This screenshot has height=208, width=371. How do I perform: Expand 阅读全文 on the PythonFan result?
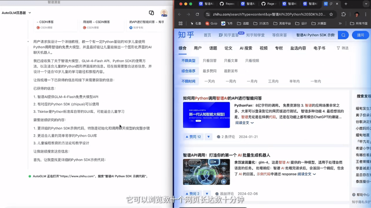pyautogui.click(x=245, y=123)
